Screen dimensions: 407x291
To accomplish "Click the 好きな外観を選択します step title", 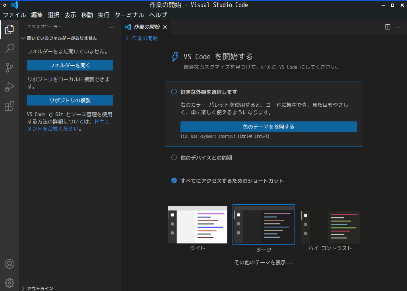I will pos(209,92).
